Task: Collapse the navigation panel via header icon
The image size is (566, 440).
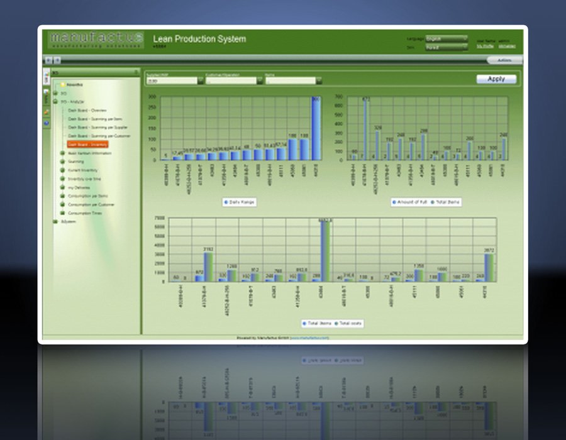Action: tap(136, 72)
